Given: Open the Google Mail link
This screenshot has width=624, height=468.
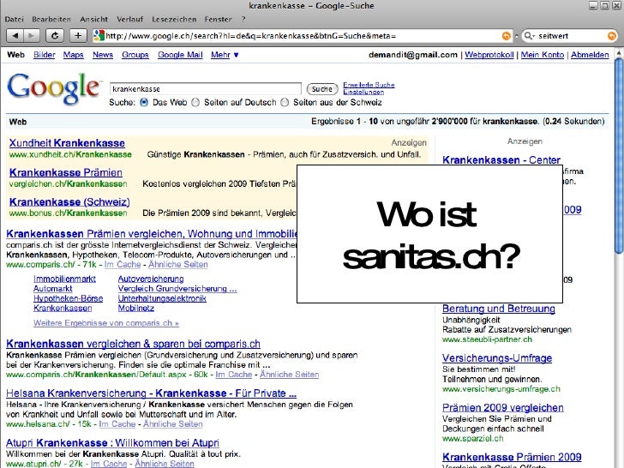Looking at the screenshot, I should point(180,55).
